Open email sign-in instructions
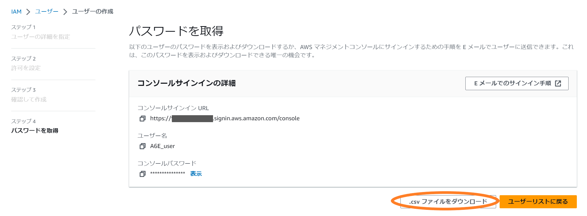Viewport: 587px width, 216px height. [512, 83]
